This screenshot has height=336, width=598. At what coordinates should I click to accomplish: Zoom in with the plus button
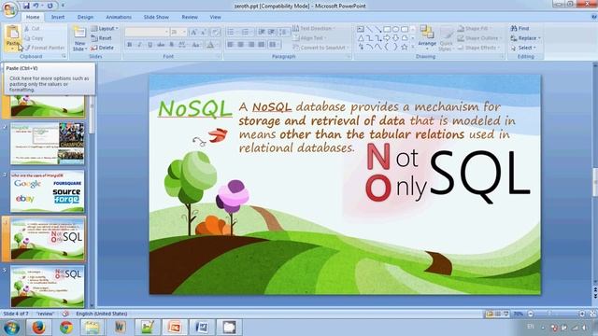click(582, 314)
